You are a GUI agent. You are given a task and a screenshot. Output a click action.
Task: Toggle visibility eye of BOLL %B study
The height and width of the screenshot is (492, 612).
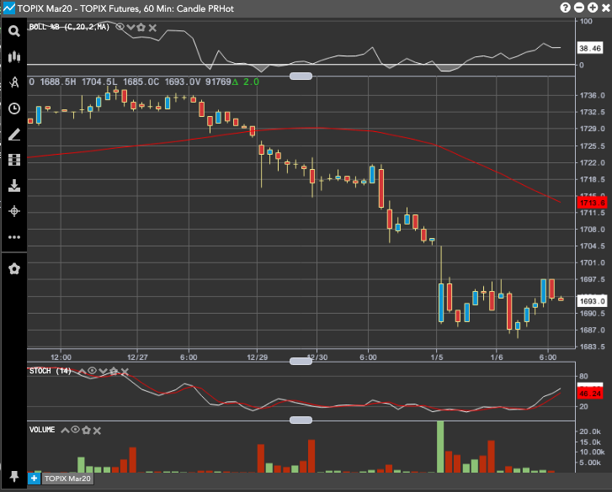click(120, 27)
